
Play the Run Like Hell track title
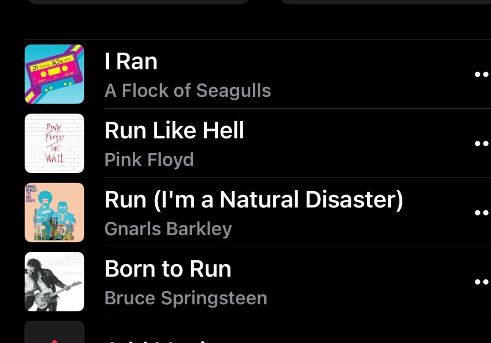tap(174, 130)
